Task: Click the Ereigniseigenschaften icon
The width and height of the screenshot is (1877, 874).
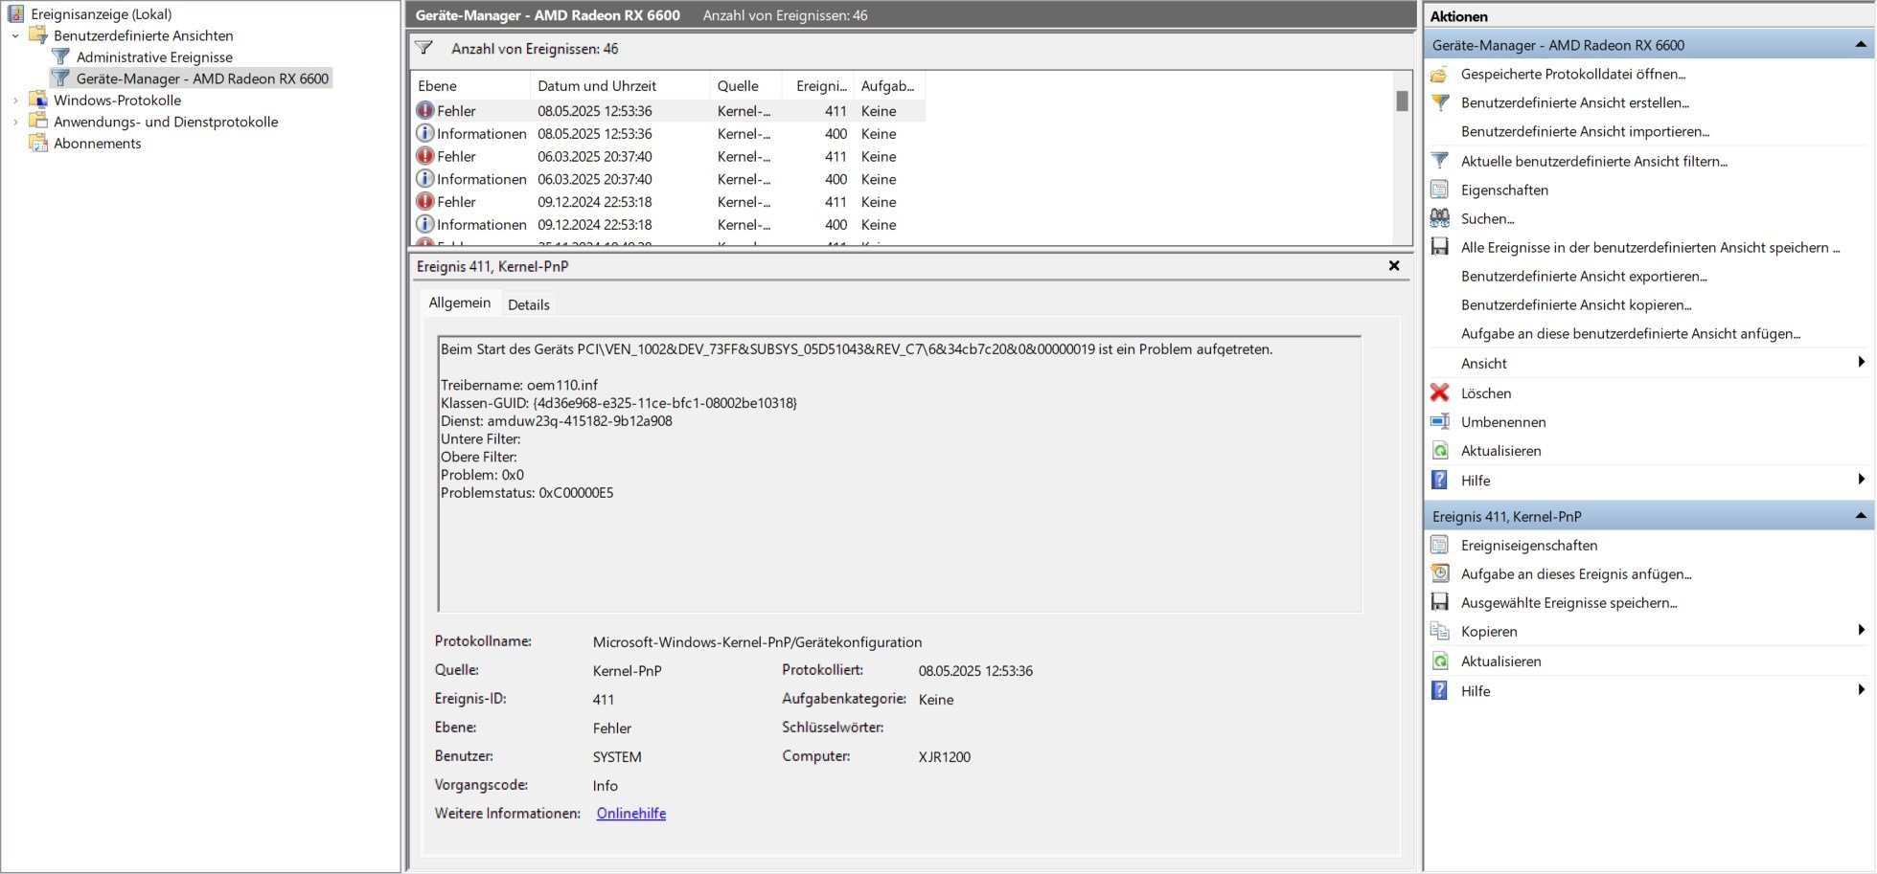Action: pos(1439,545)
